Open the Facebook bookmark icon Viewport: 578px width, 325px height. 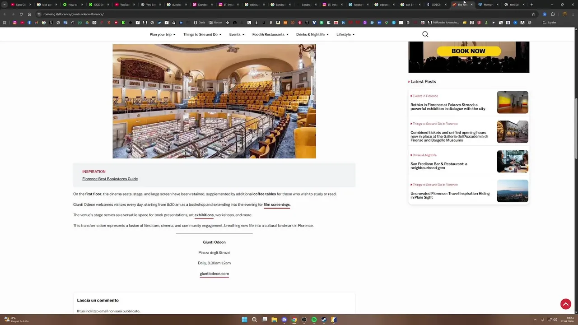point(29,23)
